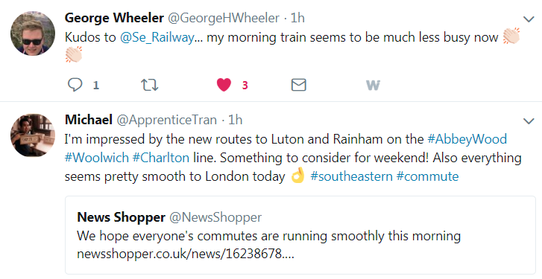
Task: Open George Wheeler's profile from his name
Action: (114, 18)
